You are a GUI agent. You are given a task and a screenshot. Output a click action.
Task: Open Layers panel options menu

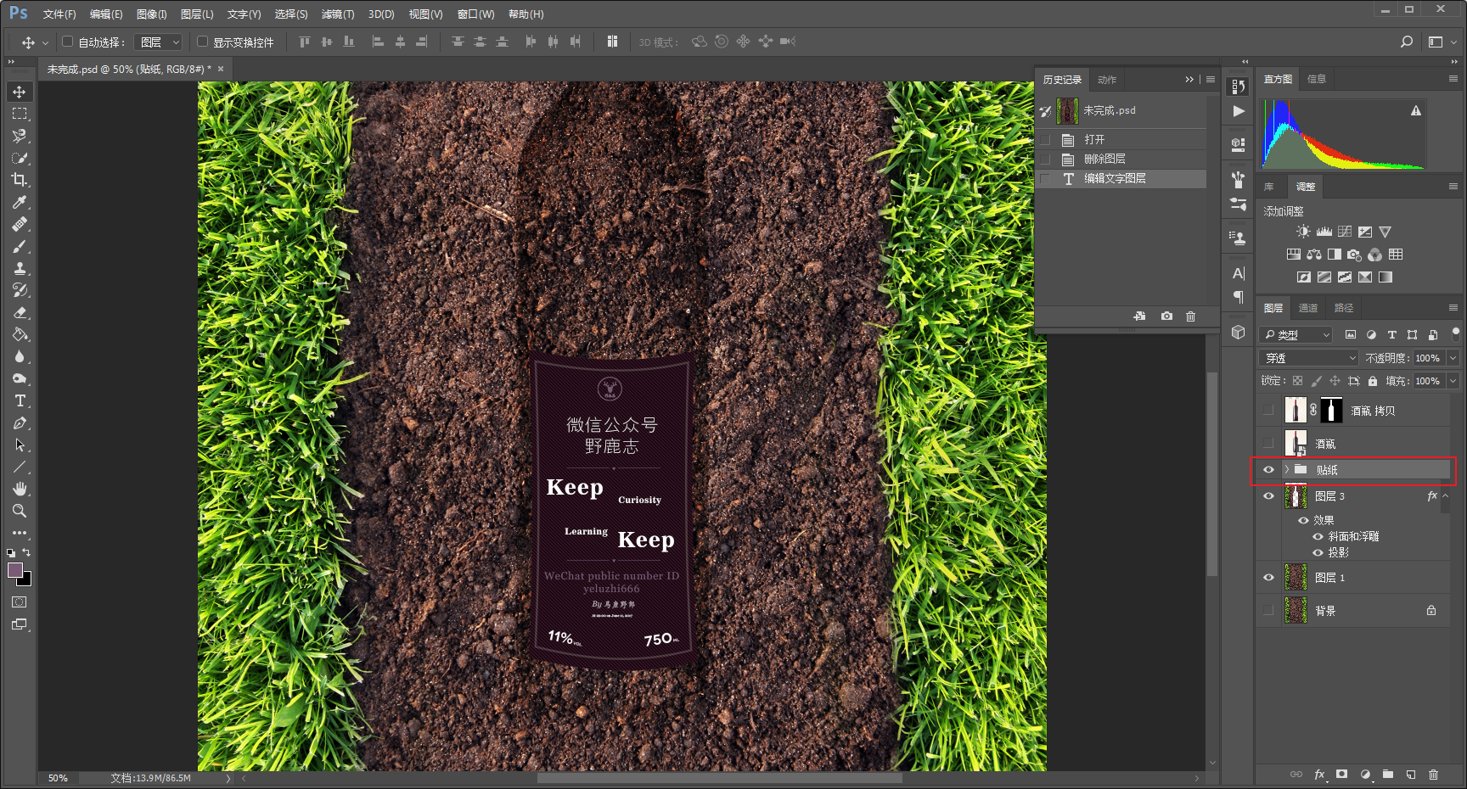[1453, 308]
